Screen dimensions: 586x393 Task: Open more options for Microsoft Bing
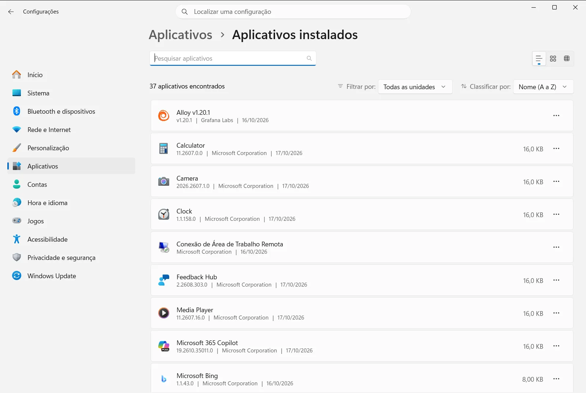tap(556, 379)
